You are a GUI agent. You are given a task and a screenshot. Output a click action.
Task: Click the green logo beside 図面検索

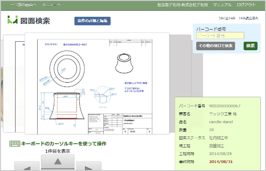tap(13, 20)
